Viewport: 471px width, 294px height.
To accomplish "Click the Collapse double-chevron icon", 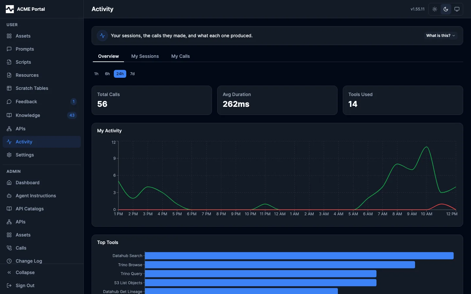I will point(9,272).
